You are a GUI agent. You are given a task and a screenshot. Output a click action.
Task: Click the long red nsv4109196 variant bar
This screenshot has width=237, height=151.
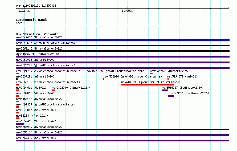coord(148,85)
